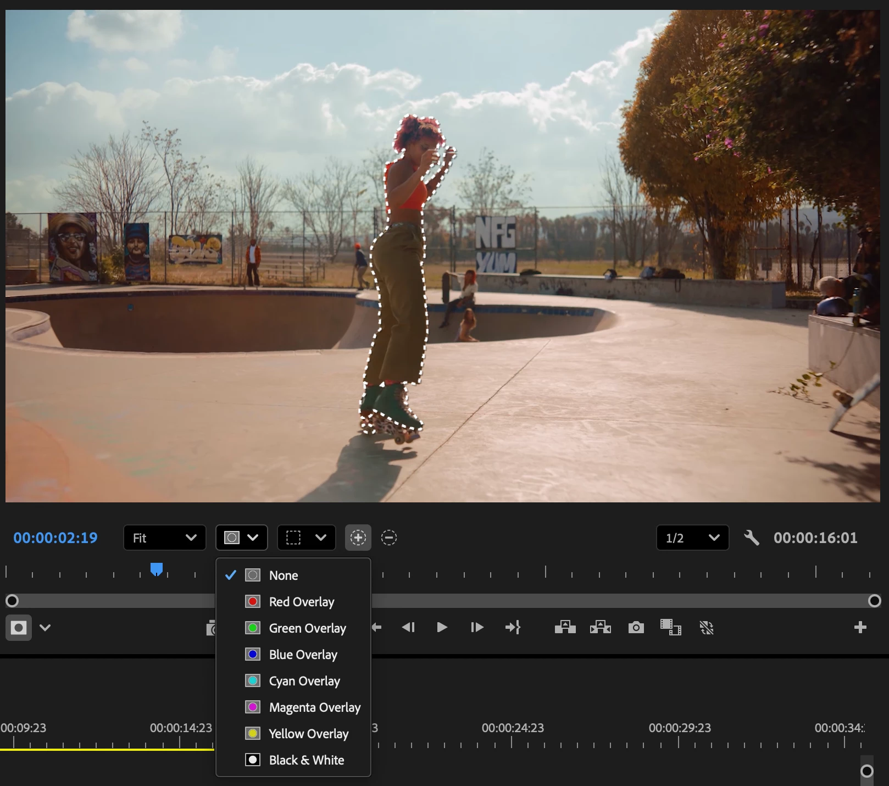
Task: Open monitor settings wrench icon
Action: (x=751, y=538)
